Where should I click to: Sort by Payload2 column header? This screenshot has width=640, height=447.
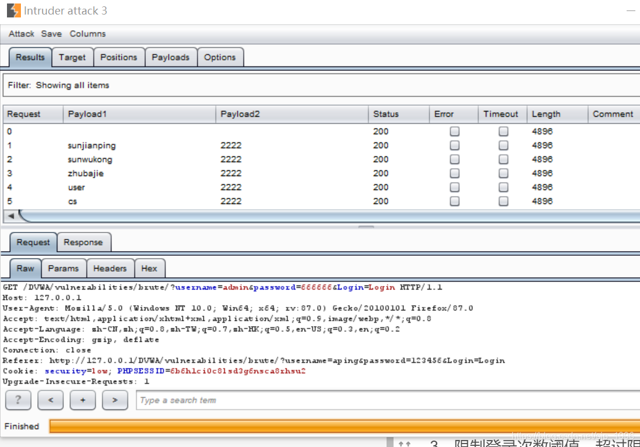pyautogui.click(x=292, y=114)
